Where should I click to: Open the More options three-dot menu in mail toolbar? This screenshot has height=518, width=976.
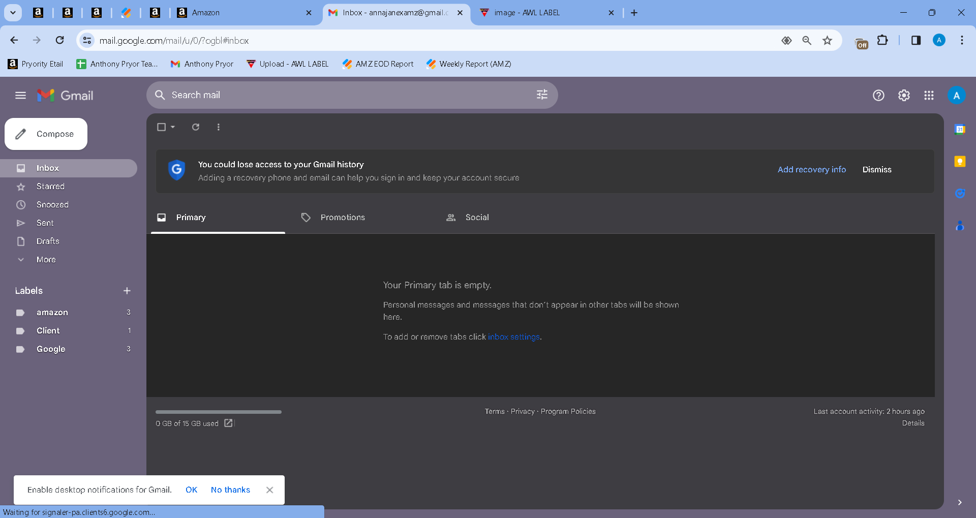coord(219,127)
